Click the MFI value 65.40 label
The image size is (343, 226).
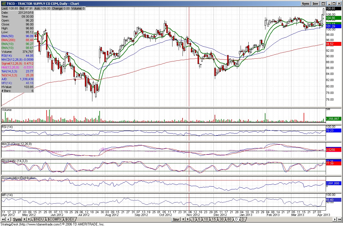tap(334, 200)
